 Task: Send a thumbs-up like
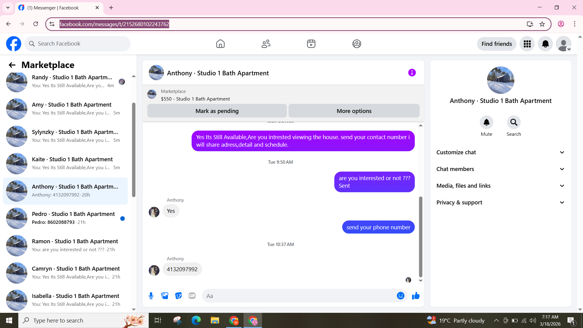coord(416,296)
